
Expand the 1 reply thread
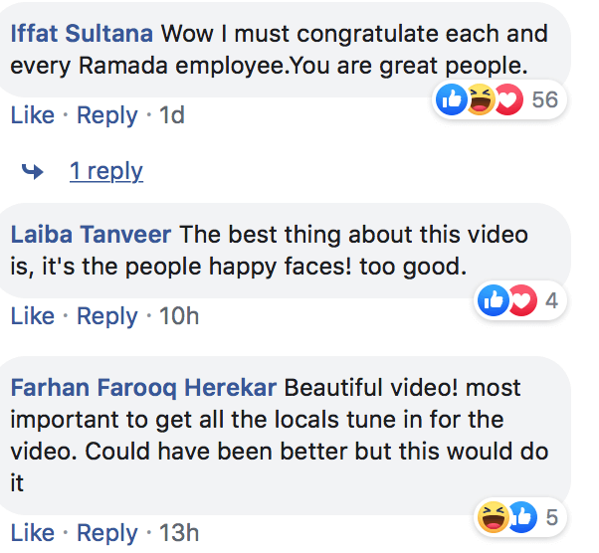[x=106, y=171]
